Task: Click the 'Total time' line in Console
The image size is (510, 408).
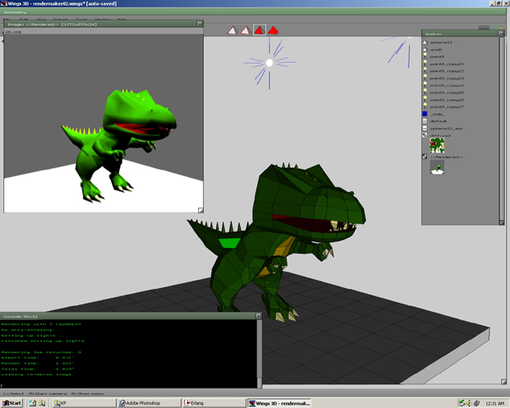Action: click(38, 369)
